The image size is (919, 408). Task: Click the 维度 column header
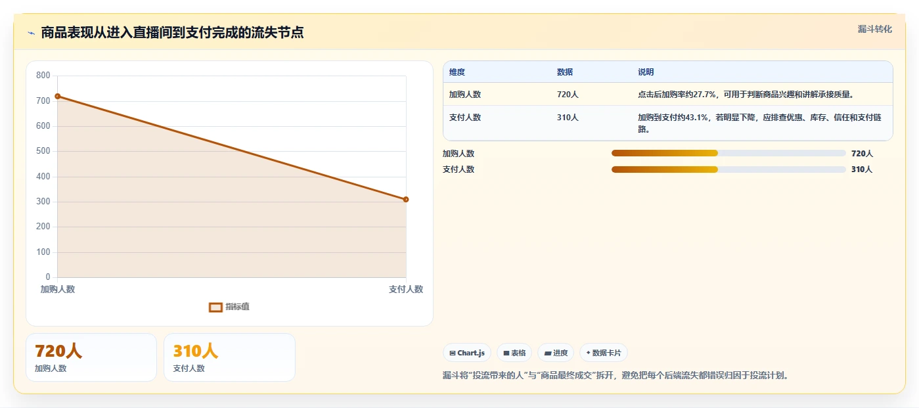457,72
